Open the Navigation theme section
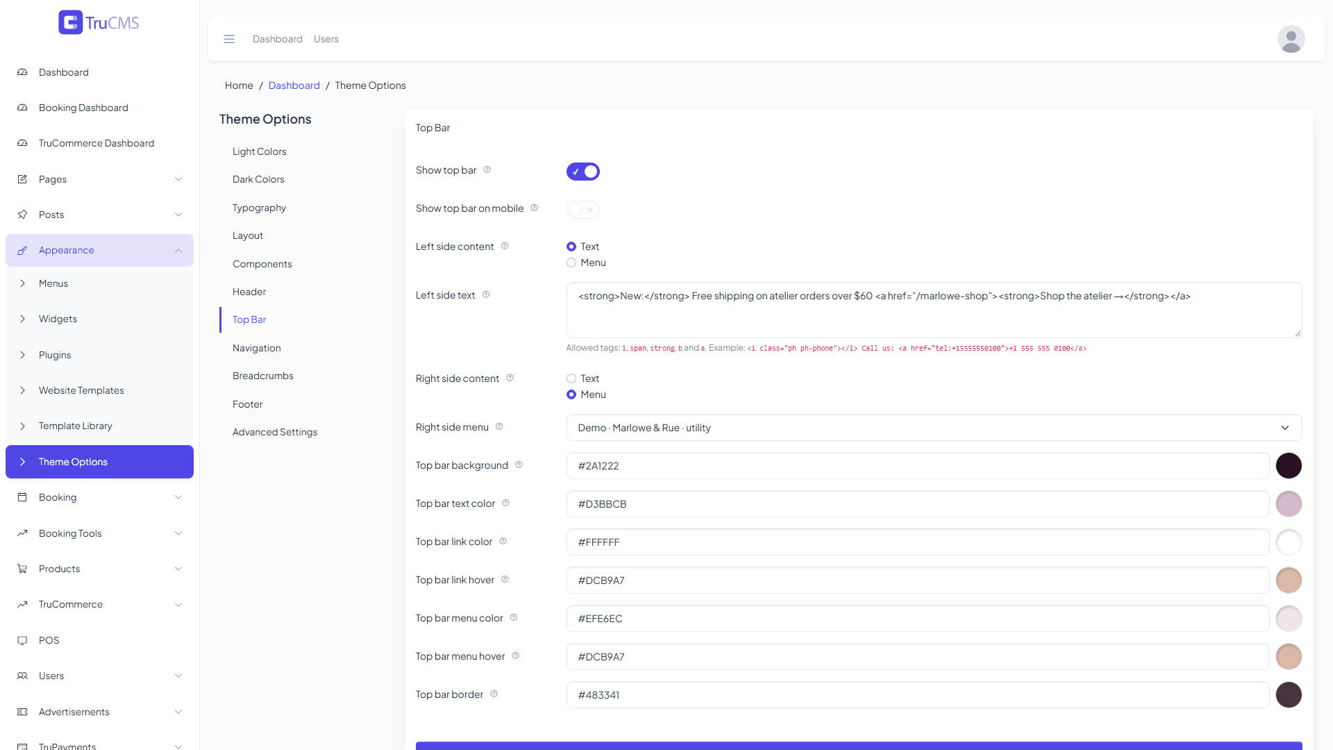The image size is (1333, 750). tap(257, 348)
